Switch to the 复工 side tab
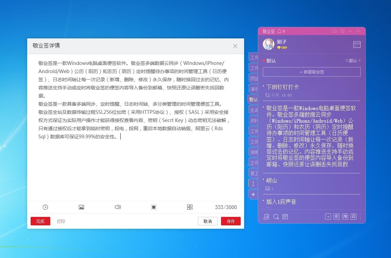This screenshot has height=258, width=391. (254, 173)
